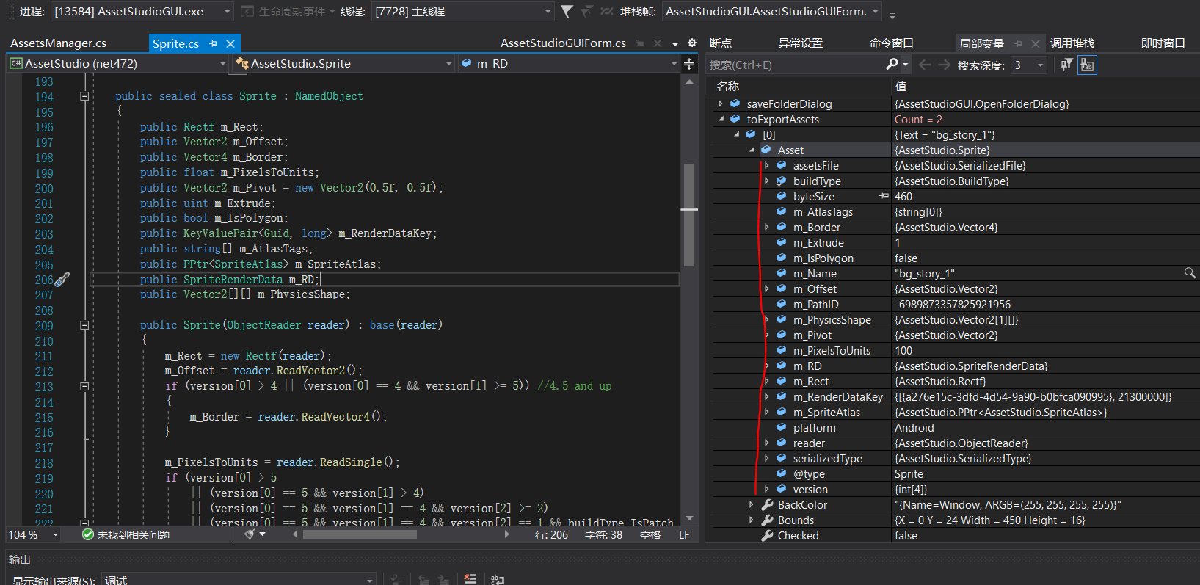The height and width of the screenshot is (585, 1200).
Task: Collapse the Sprite class code block
Action: pos(84,96)
